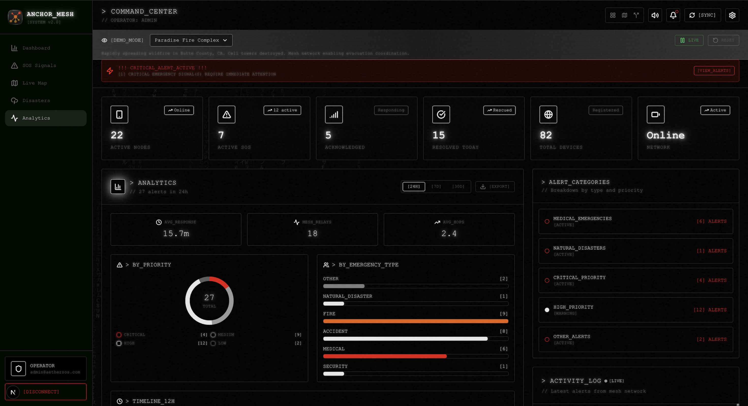This screenshot has width=748, height=406.
Task: Toggle demo mode eye icon
Action: (x=104, y=40)
